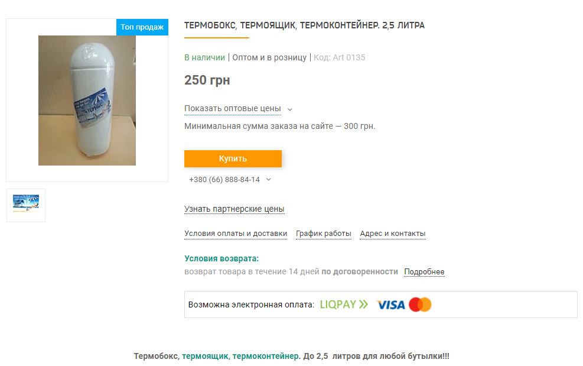Expand the phone number list chevron
583x366 pixels.
click(x=268, y=180)
